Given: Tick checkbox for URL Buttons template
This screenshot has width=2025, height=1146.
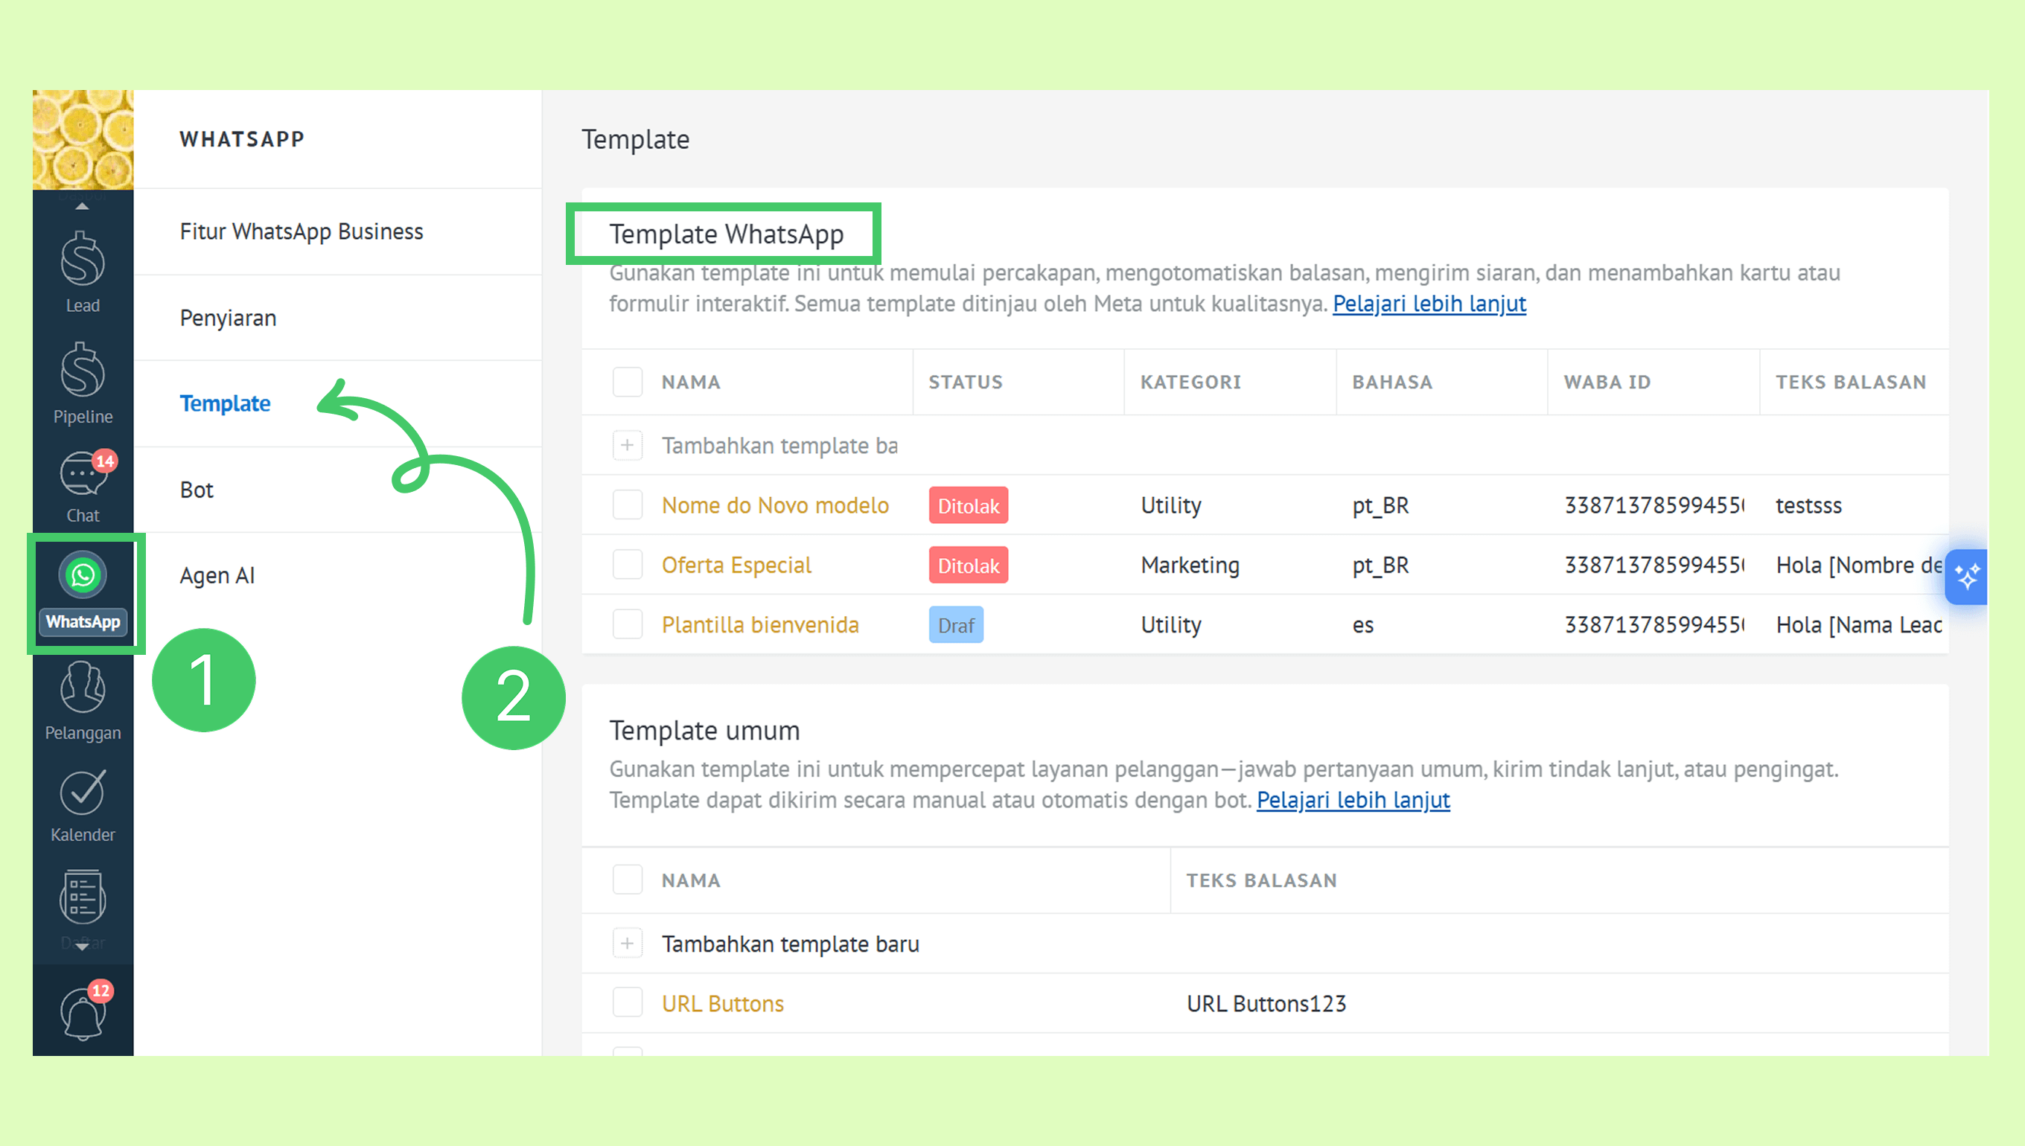Looking at the screenshot, I should 628,1003.
